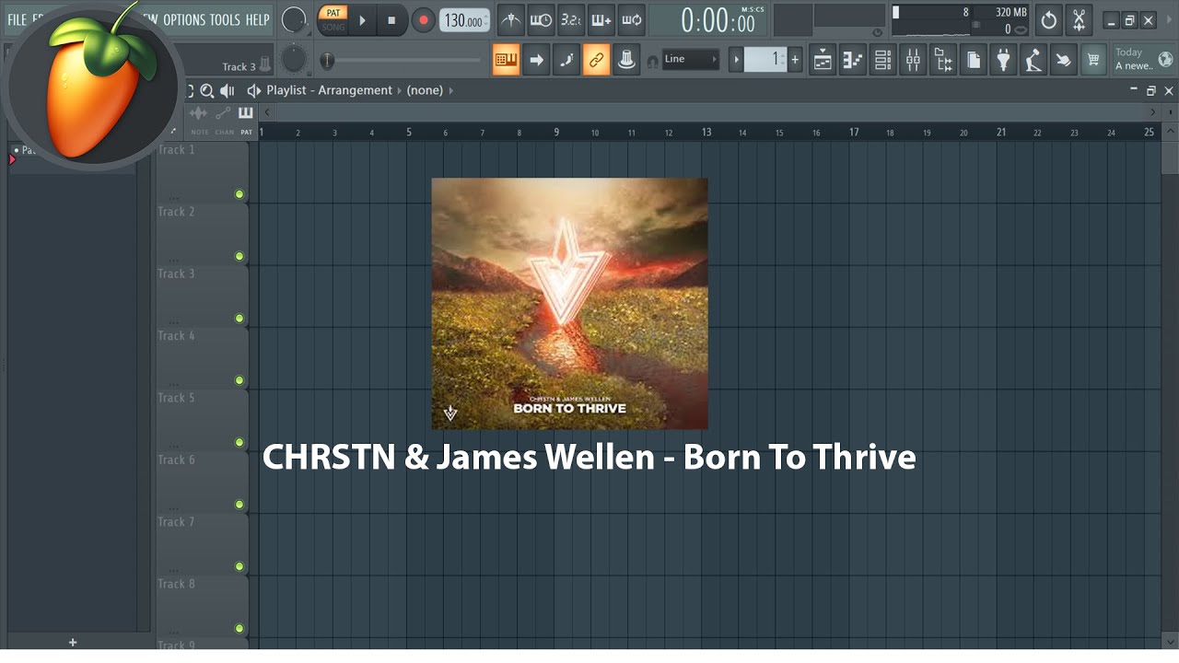Image resolution: width=1179 pixels, height=663 pixels.
Task: Select the Track 4 header
Action: click(x=202, y=358)
